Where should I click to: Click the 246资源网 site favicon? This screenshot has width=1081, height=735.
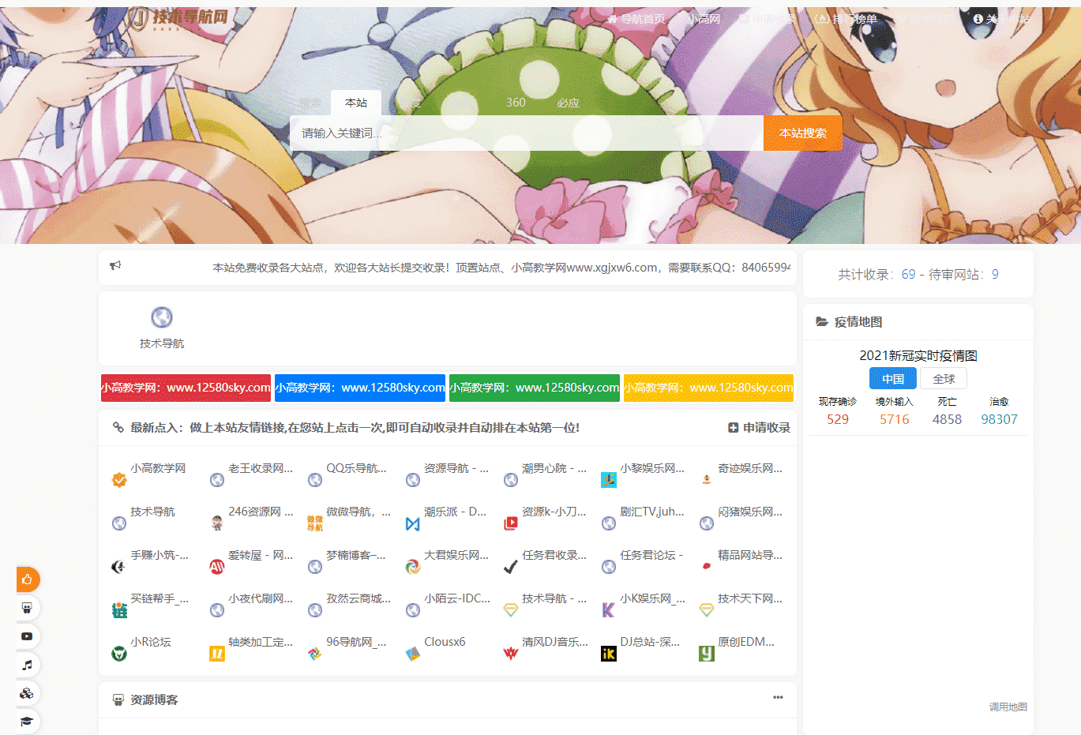[217, 523]
